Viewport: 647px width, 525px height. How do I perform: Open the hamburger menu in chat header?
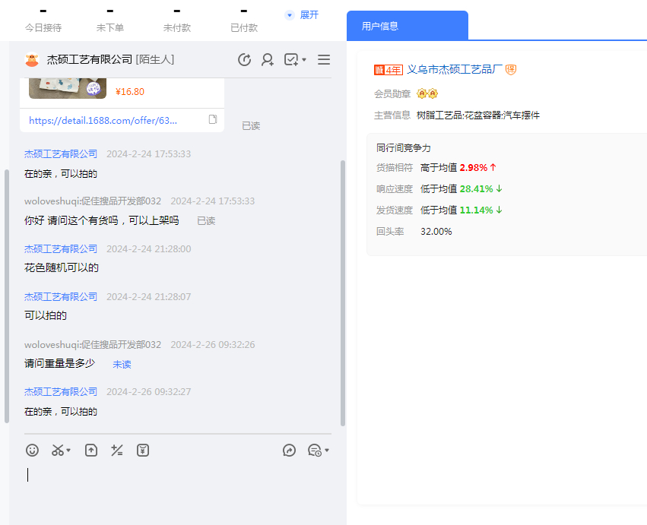click(x=324, y=60)
